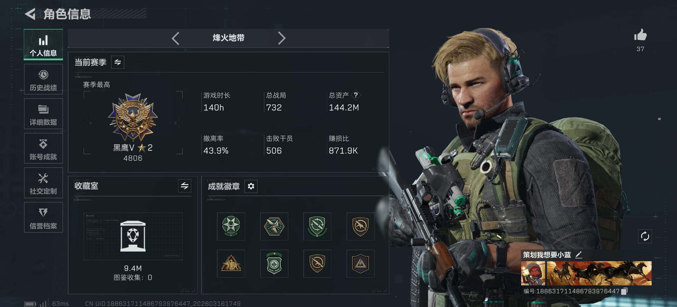Open 成就徽章 gear settings
677x307 pixels.
pos(251,186)
